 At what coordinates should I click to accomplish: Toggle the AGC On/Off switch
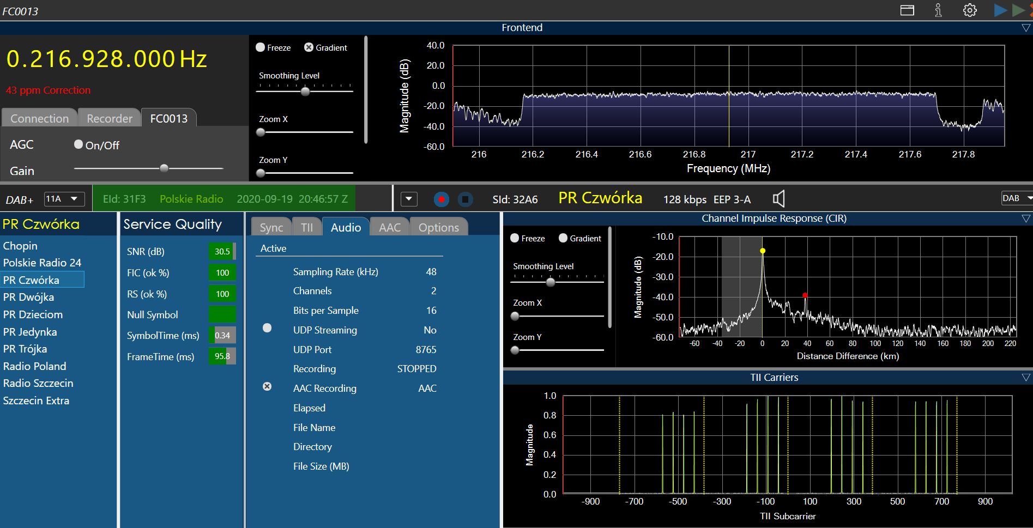pos(78,144)
